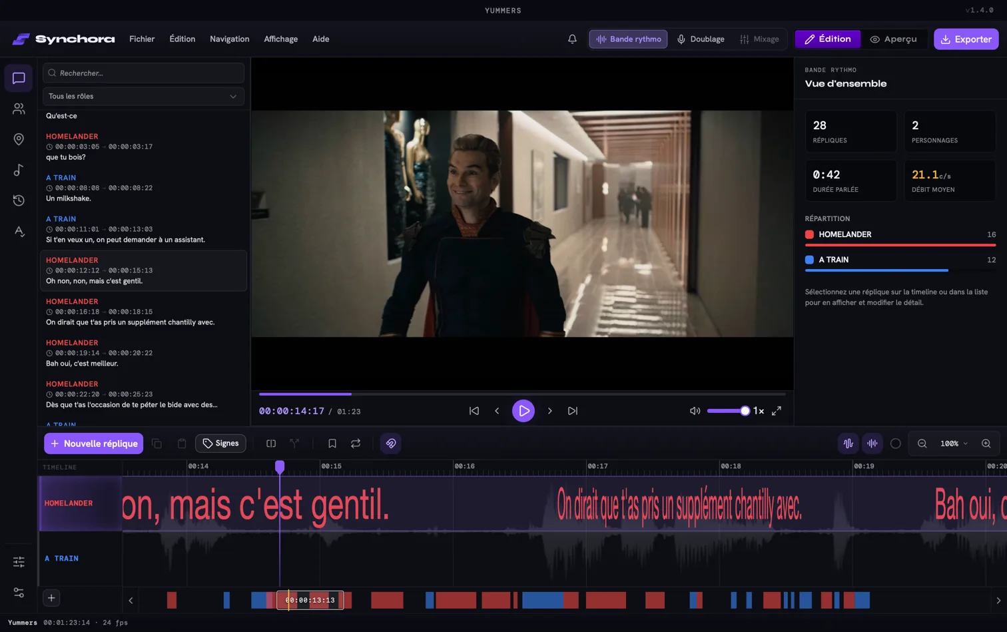
Task: Click the copy icon in timeline toolbar
Action: [x=157, y=444]
